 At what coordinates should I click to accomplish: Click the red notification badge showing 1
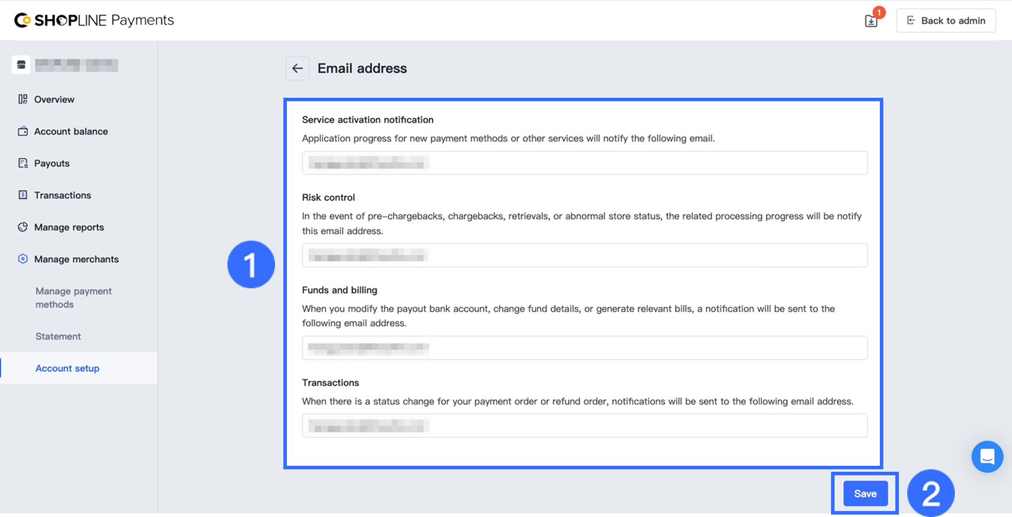tap(879, 12)
